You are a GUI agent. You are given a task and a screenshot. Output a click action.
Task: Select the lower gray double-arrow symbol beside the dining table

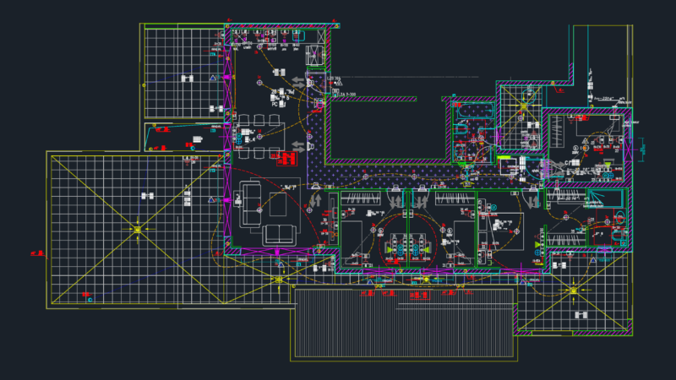[x=298, y=146]
